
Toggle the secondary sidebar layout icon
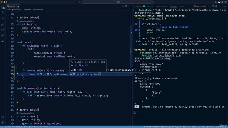[x=222, y=2]
